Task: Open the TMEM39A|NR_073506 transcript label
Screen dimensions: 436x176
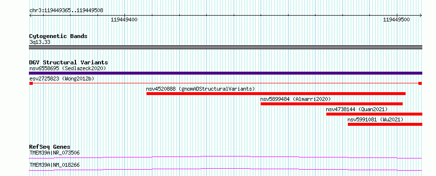Action: point(55,153)
